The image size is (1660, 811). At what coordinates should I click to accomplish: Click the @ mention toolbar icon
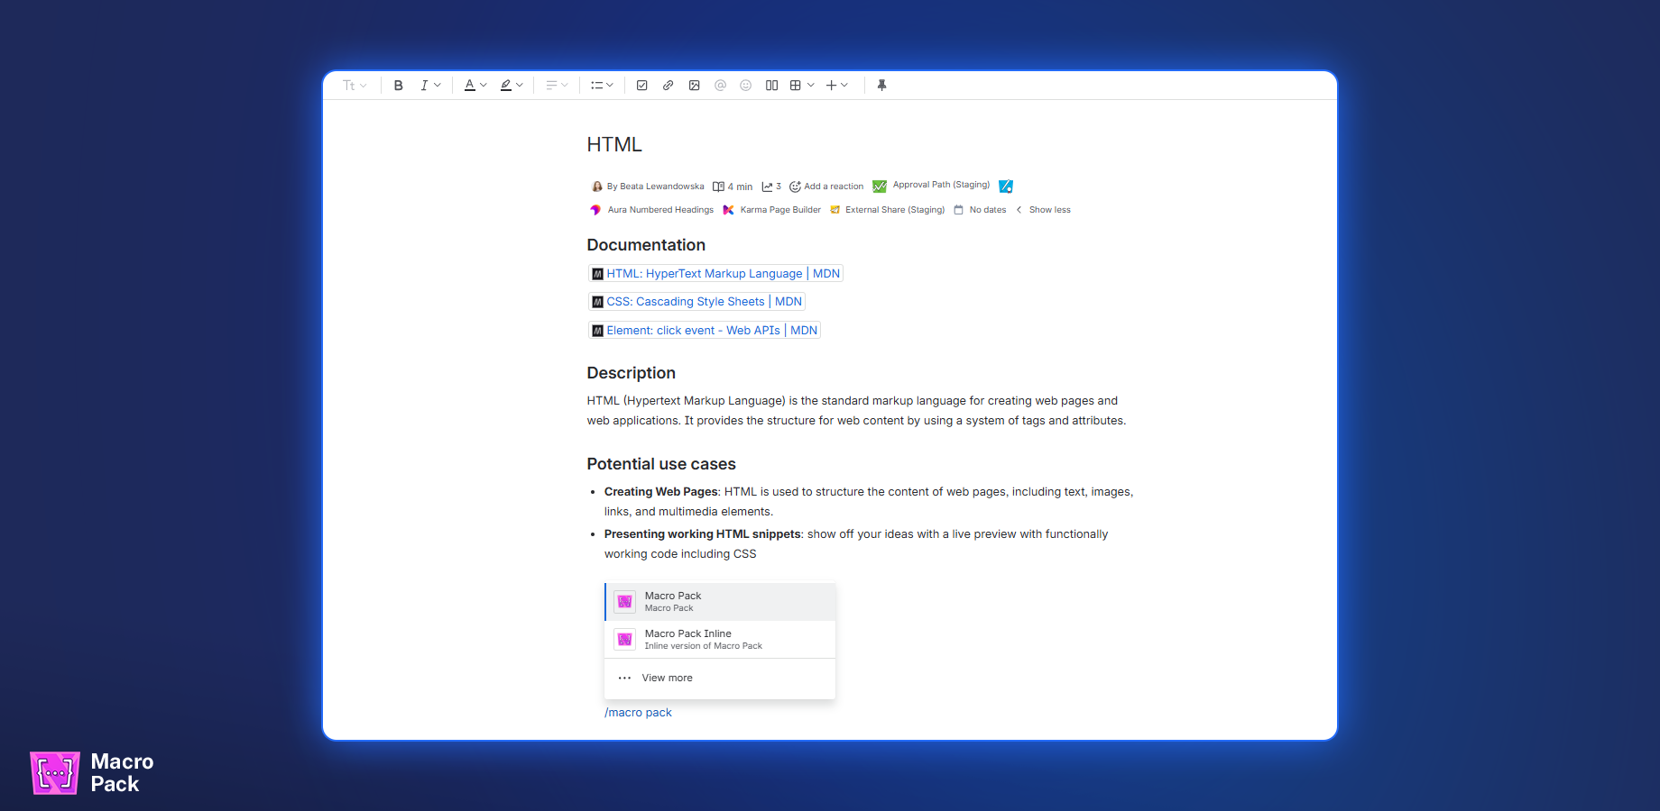(x=720, y=86)
